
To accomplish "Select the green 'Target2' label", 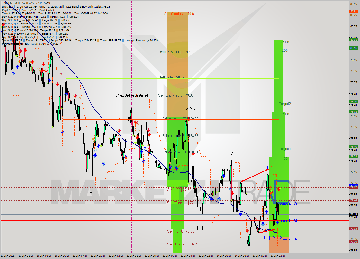I will [285, 104].
